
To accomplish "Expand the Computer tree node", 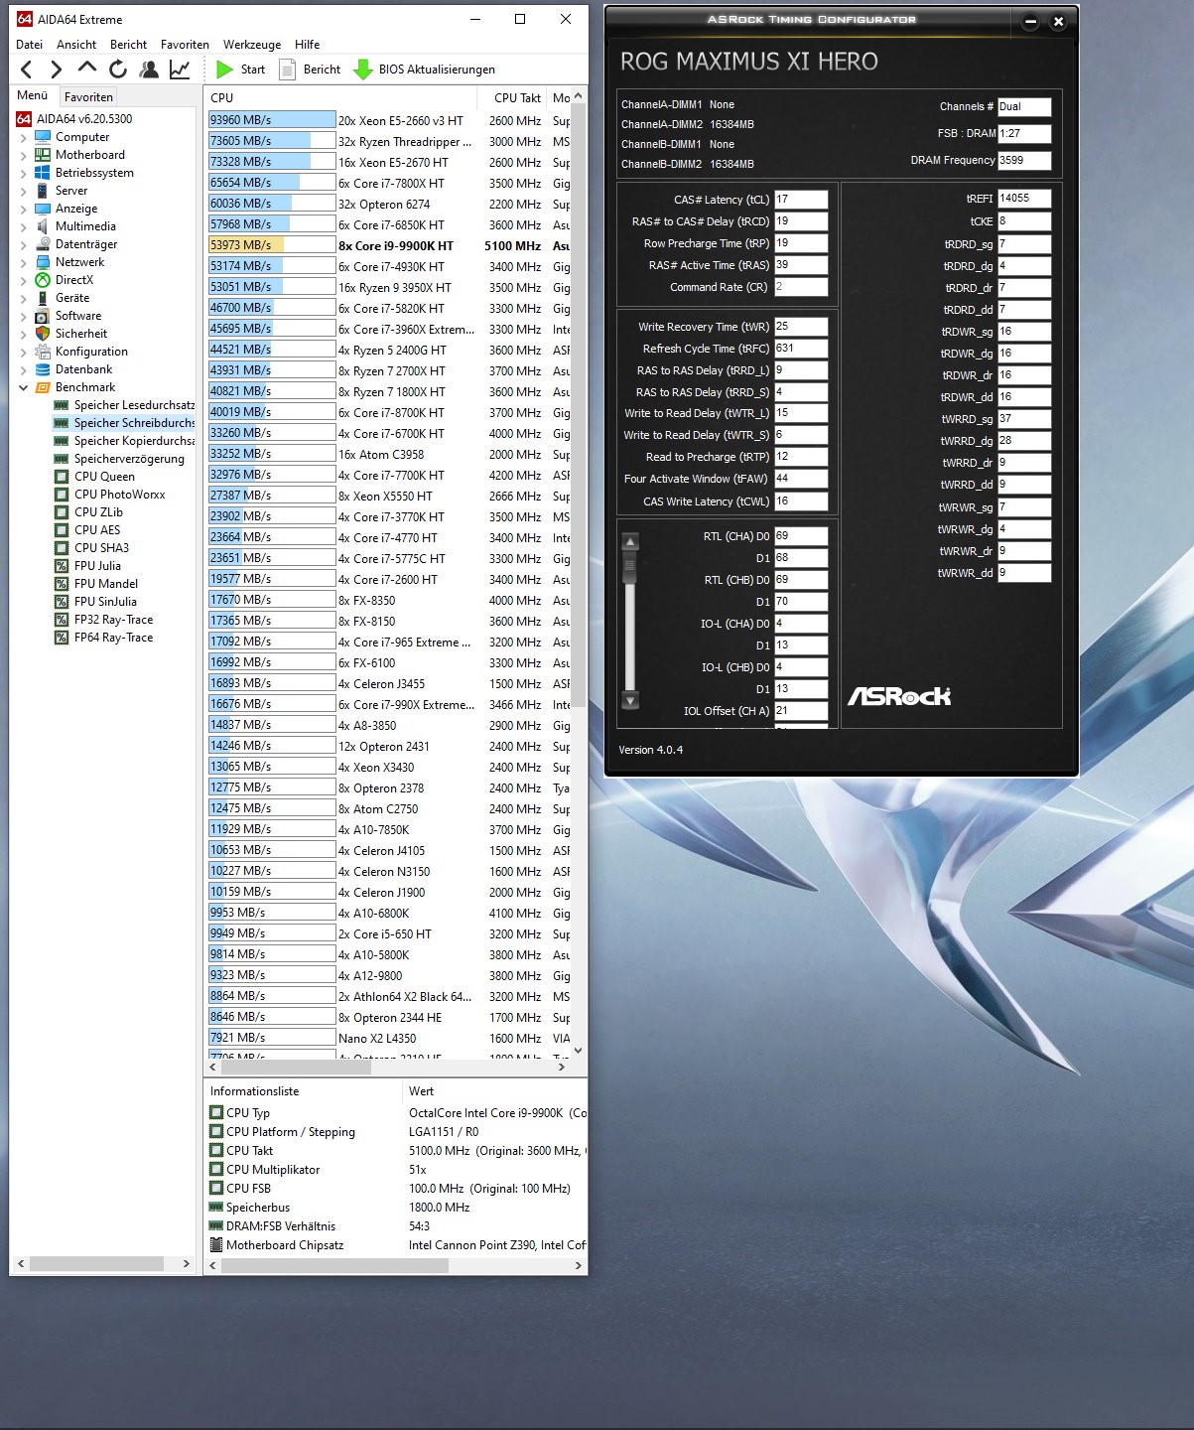I will click(x=24, y=137).
